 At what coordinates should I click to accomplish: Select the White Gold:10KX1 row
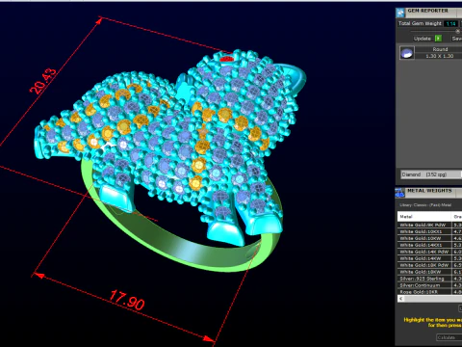coord(429,231)
